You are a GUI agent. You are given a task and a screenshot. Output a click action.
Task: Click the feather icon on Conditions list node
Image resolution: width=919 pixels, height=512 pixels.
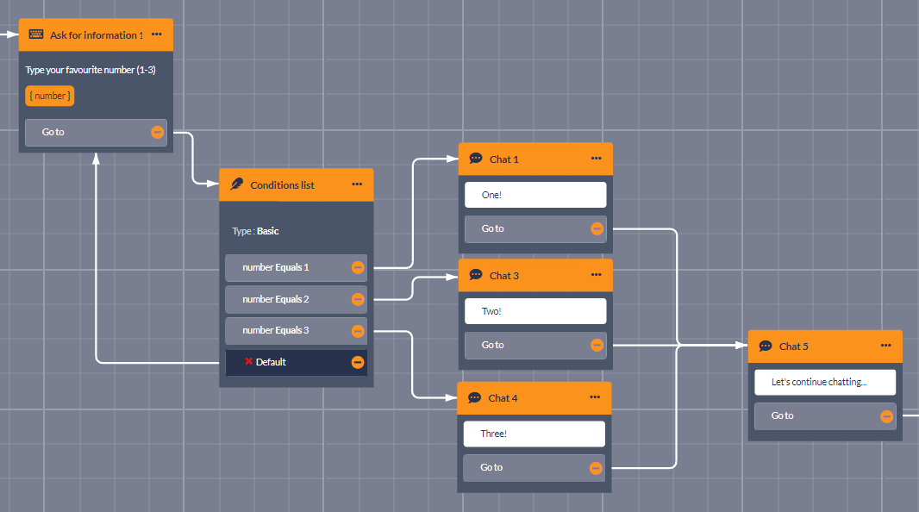click(237, 184)
